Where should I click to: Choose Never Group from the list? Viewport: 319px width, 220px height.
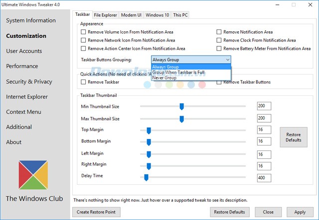[164, 78]
